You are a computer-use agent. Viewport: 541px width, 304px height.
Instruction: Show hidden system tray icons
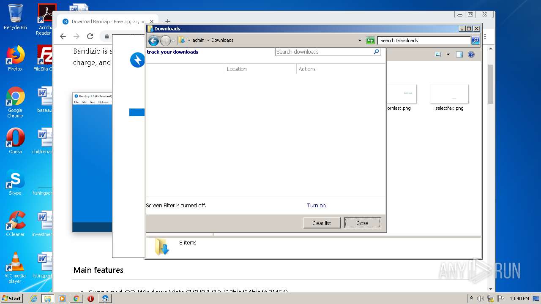471,298
